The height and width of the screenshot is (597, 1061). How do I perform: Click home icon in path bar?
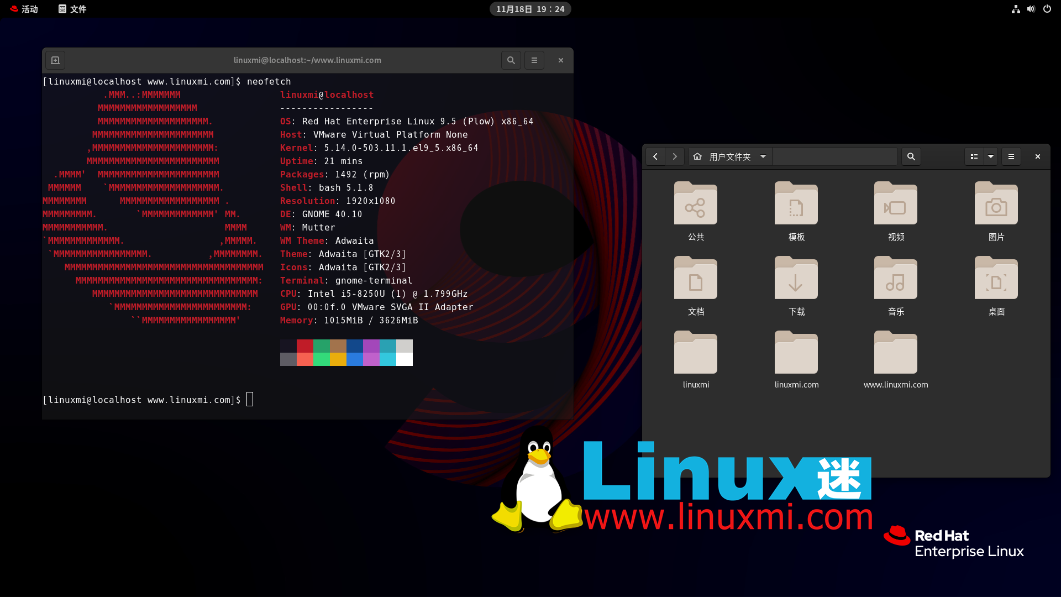tap(697, 156)
